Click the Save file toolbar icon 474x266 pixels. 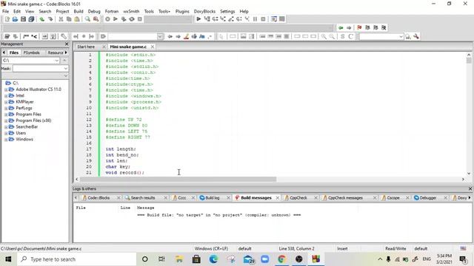(x=23, y=19)
